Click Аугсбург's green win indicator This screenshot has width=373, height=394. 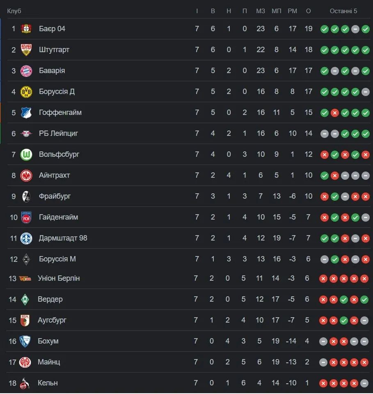point(344,321)
